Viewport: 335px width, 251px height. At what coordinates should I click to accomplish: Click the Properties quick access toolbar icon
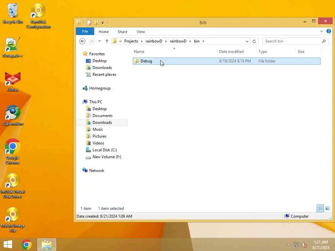89,23
